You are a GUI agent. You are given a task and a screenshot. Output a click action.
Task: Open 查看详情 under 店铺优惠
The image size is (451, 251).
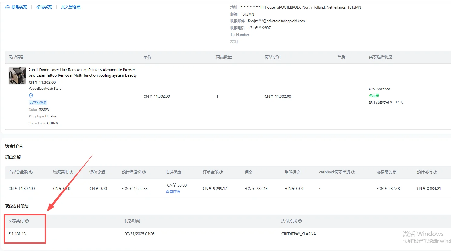(173, 192)
